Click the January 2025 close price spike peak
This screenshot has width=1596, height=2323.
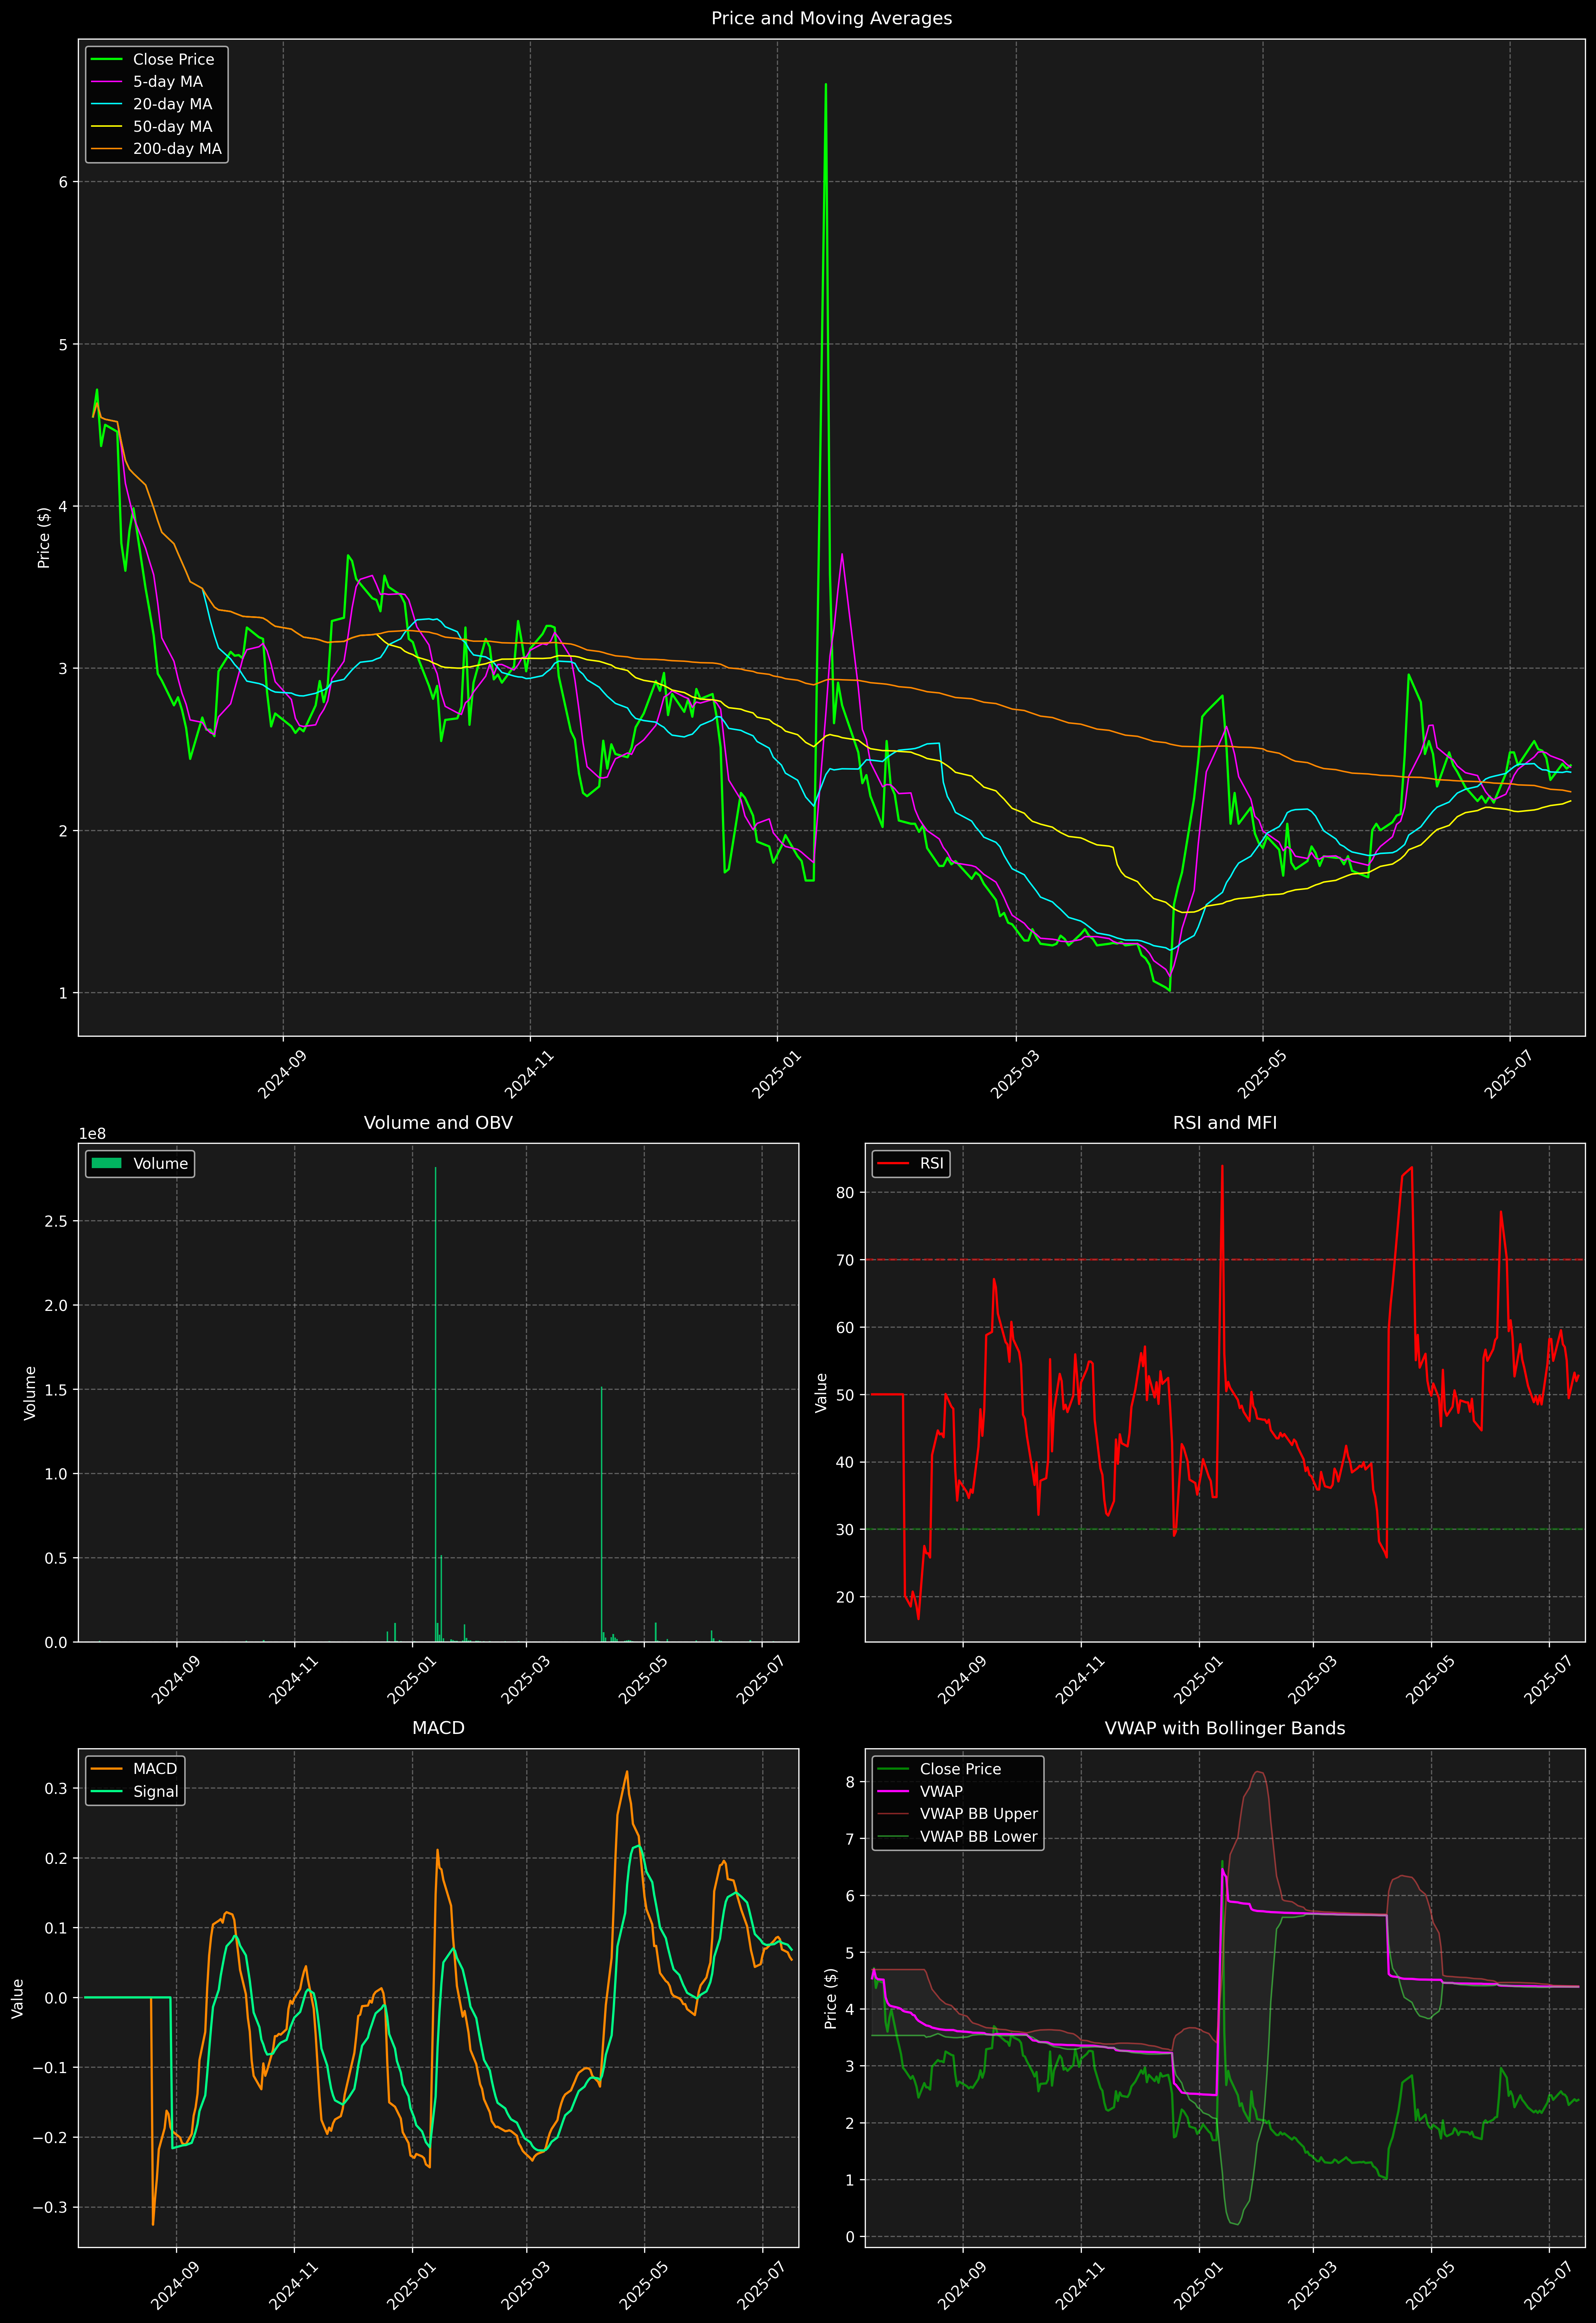825,85
